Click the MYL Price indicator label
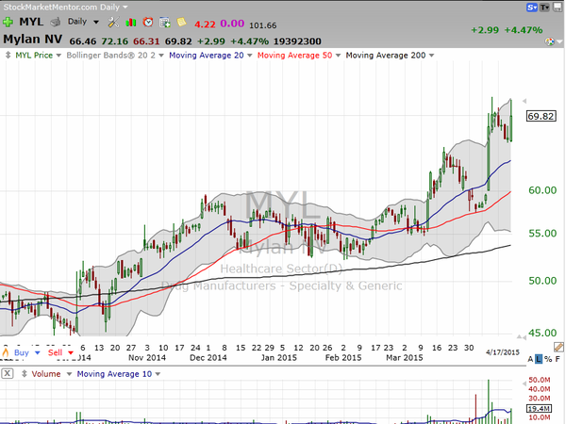Screen dimensions: 566x424 [34, 56]
